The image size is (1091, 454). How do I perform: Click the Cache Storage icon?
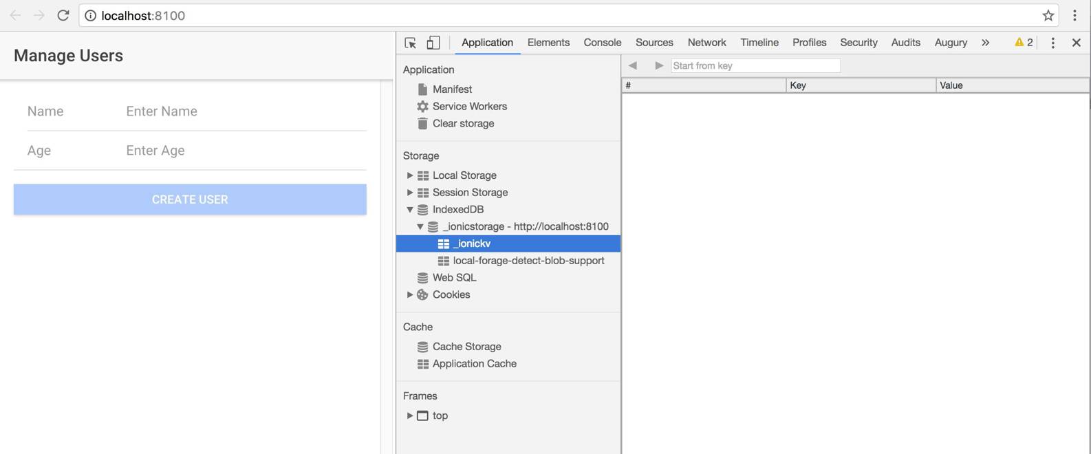pyautogui.click(x=422, y=347)
